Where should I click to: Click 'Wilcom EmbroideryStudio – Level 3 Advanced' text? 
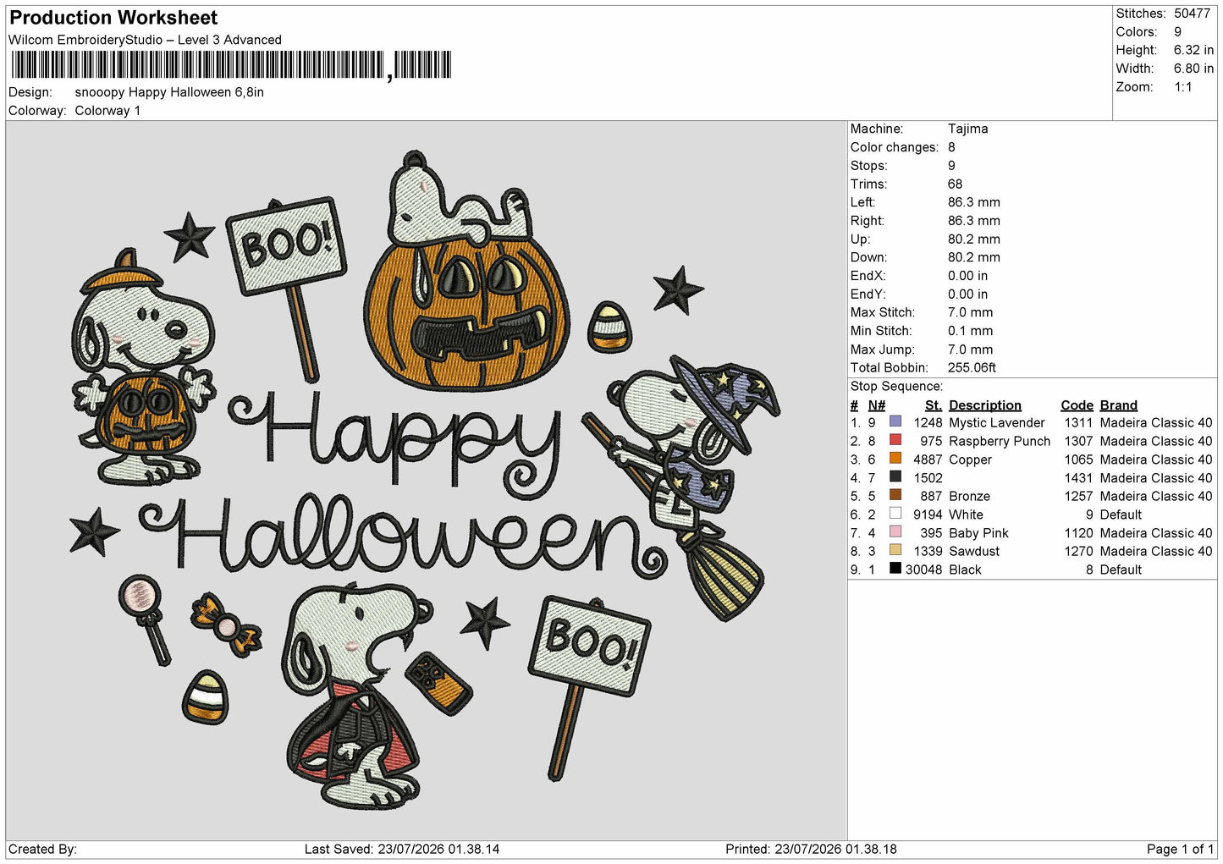[145, 40]
